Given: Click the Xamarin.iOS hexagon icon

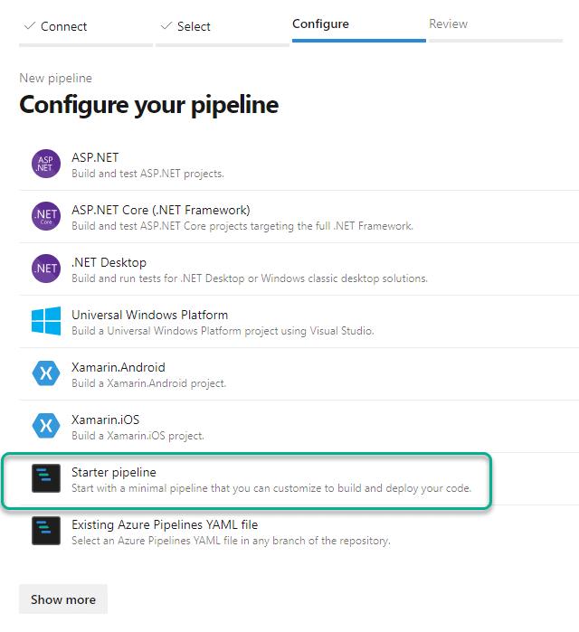Looking at the screenshot, I should click(46, 426).
